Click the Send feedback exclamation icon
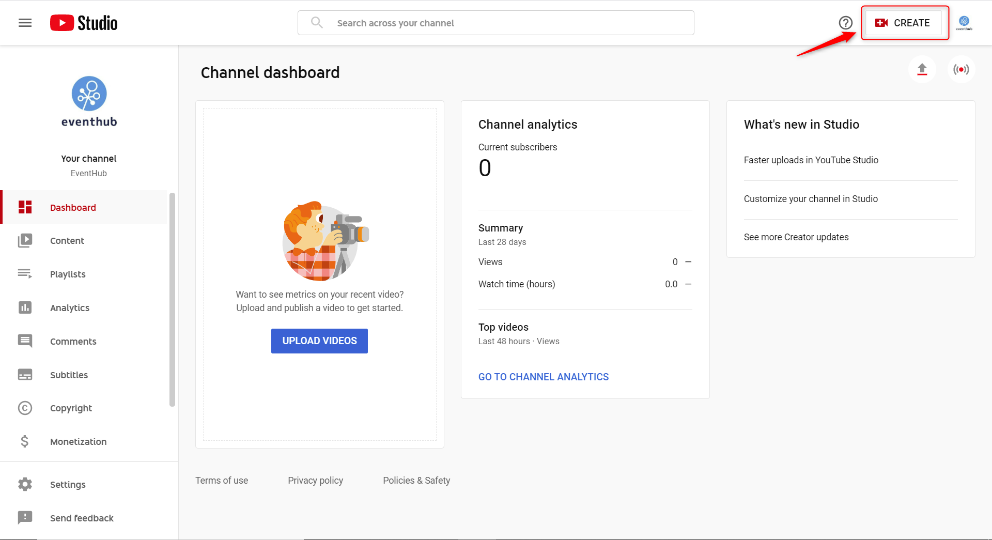The height and width of the screenshot is (540, 992). coord(25,518)
